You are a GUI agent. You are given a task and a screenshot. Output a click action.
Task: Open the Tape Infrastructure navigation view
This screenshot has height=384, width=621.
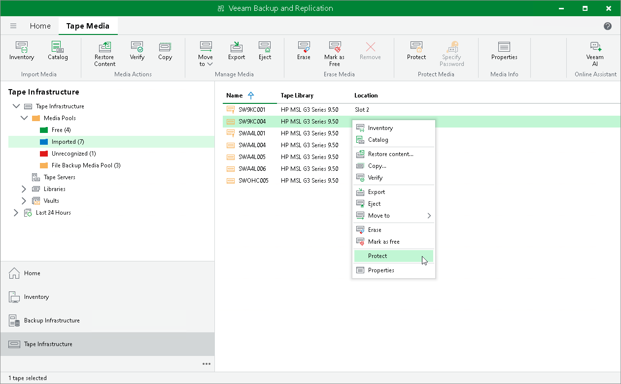tap(107, 344)
